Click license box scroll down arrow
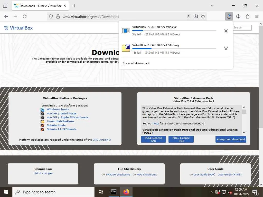Screen dimensions: 263x197 point(244,133)
